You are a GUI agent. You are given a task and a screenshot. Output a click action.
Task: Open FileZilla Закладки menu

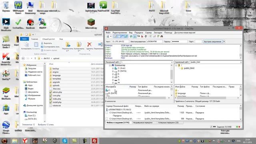click(158, 33)
